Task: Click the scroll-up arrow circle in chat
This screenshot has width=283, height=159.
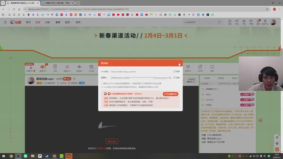Action: coord(260,120)
